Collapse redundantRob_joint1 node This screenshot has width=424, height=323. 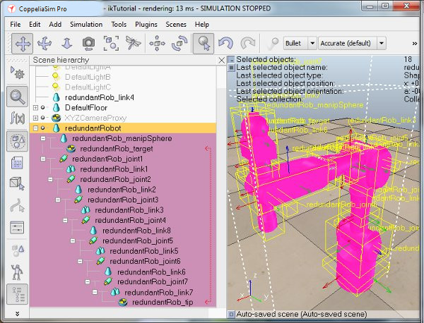pyautogui.click(x=43, y=159)
